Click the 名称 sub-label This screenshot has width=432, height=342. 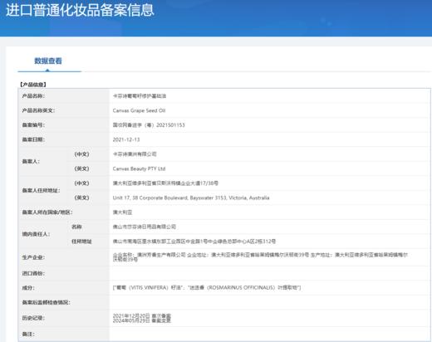tap(76, 227)
